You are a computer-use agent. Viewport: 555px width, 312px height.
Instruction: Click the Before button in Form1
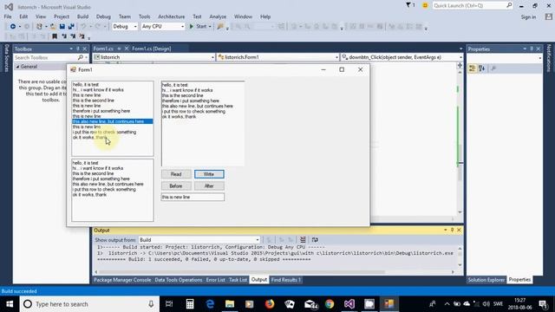pyautogui.click(x=176, y=186)
